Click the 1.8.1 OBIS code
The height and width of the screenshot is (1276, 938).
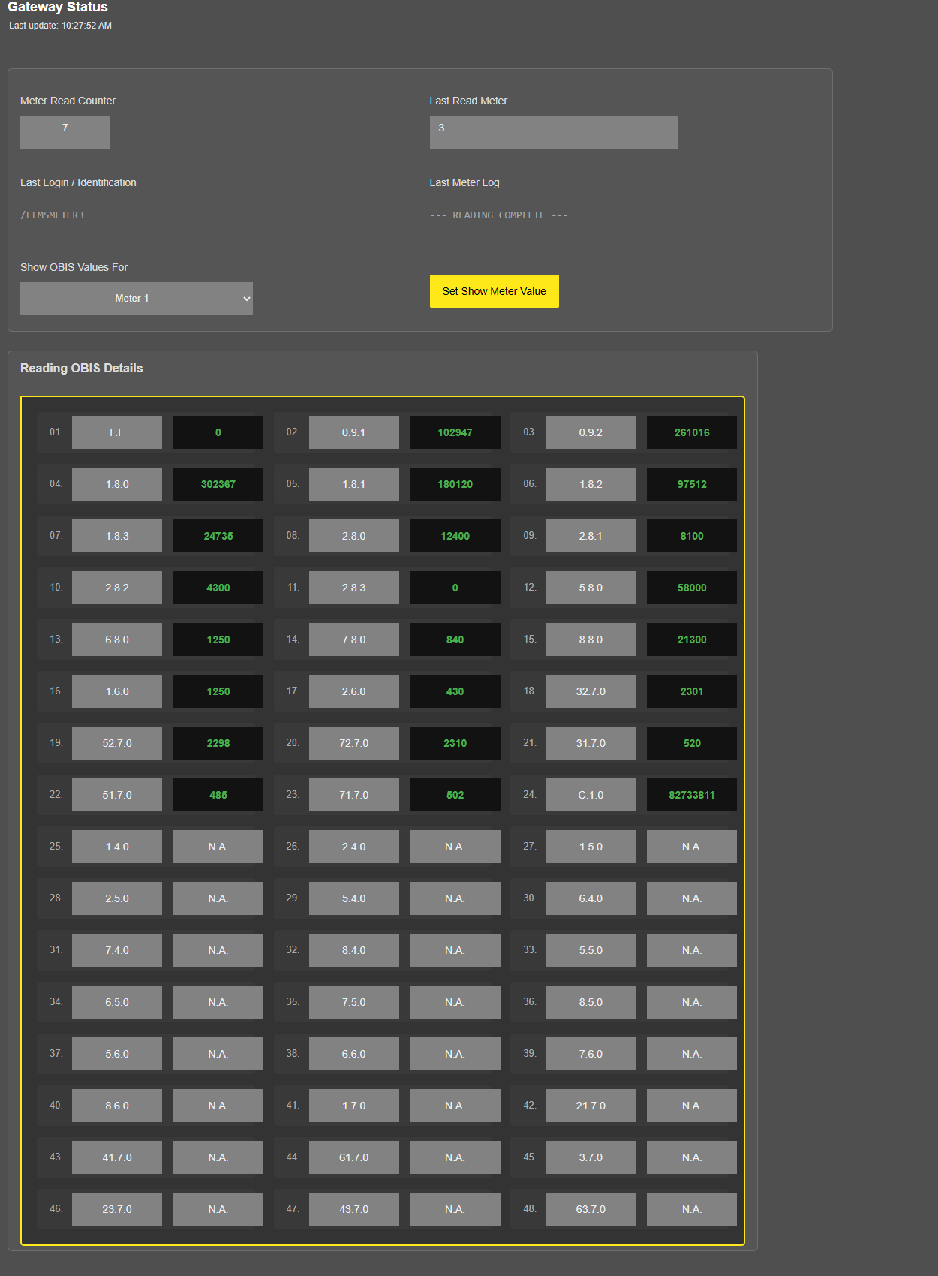click(x=354, y=484)
